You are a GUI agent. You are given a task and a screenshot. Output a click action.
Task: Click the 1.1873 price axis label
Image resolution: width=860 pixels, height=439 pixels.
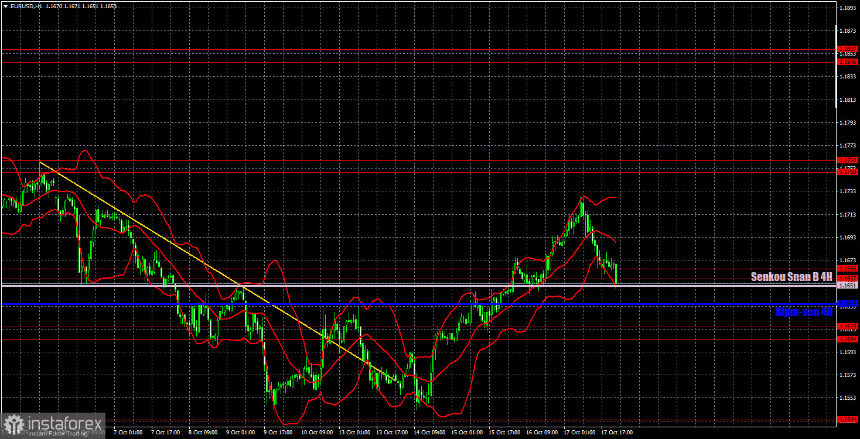848,30
